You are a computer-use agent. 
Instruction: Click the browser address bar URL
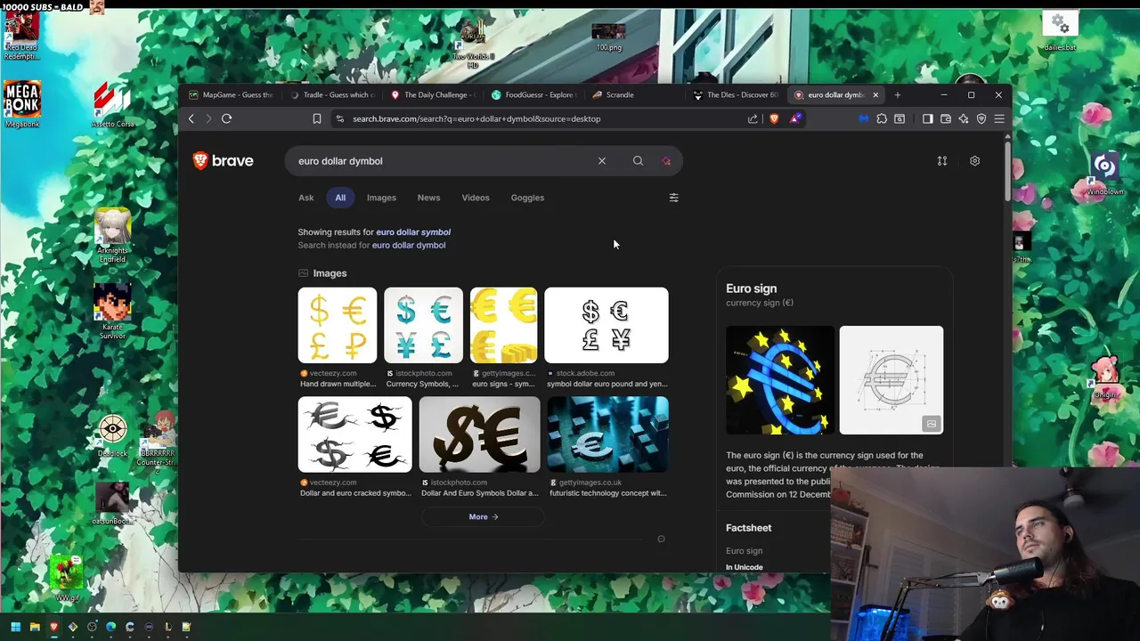(476, 118)
